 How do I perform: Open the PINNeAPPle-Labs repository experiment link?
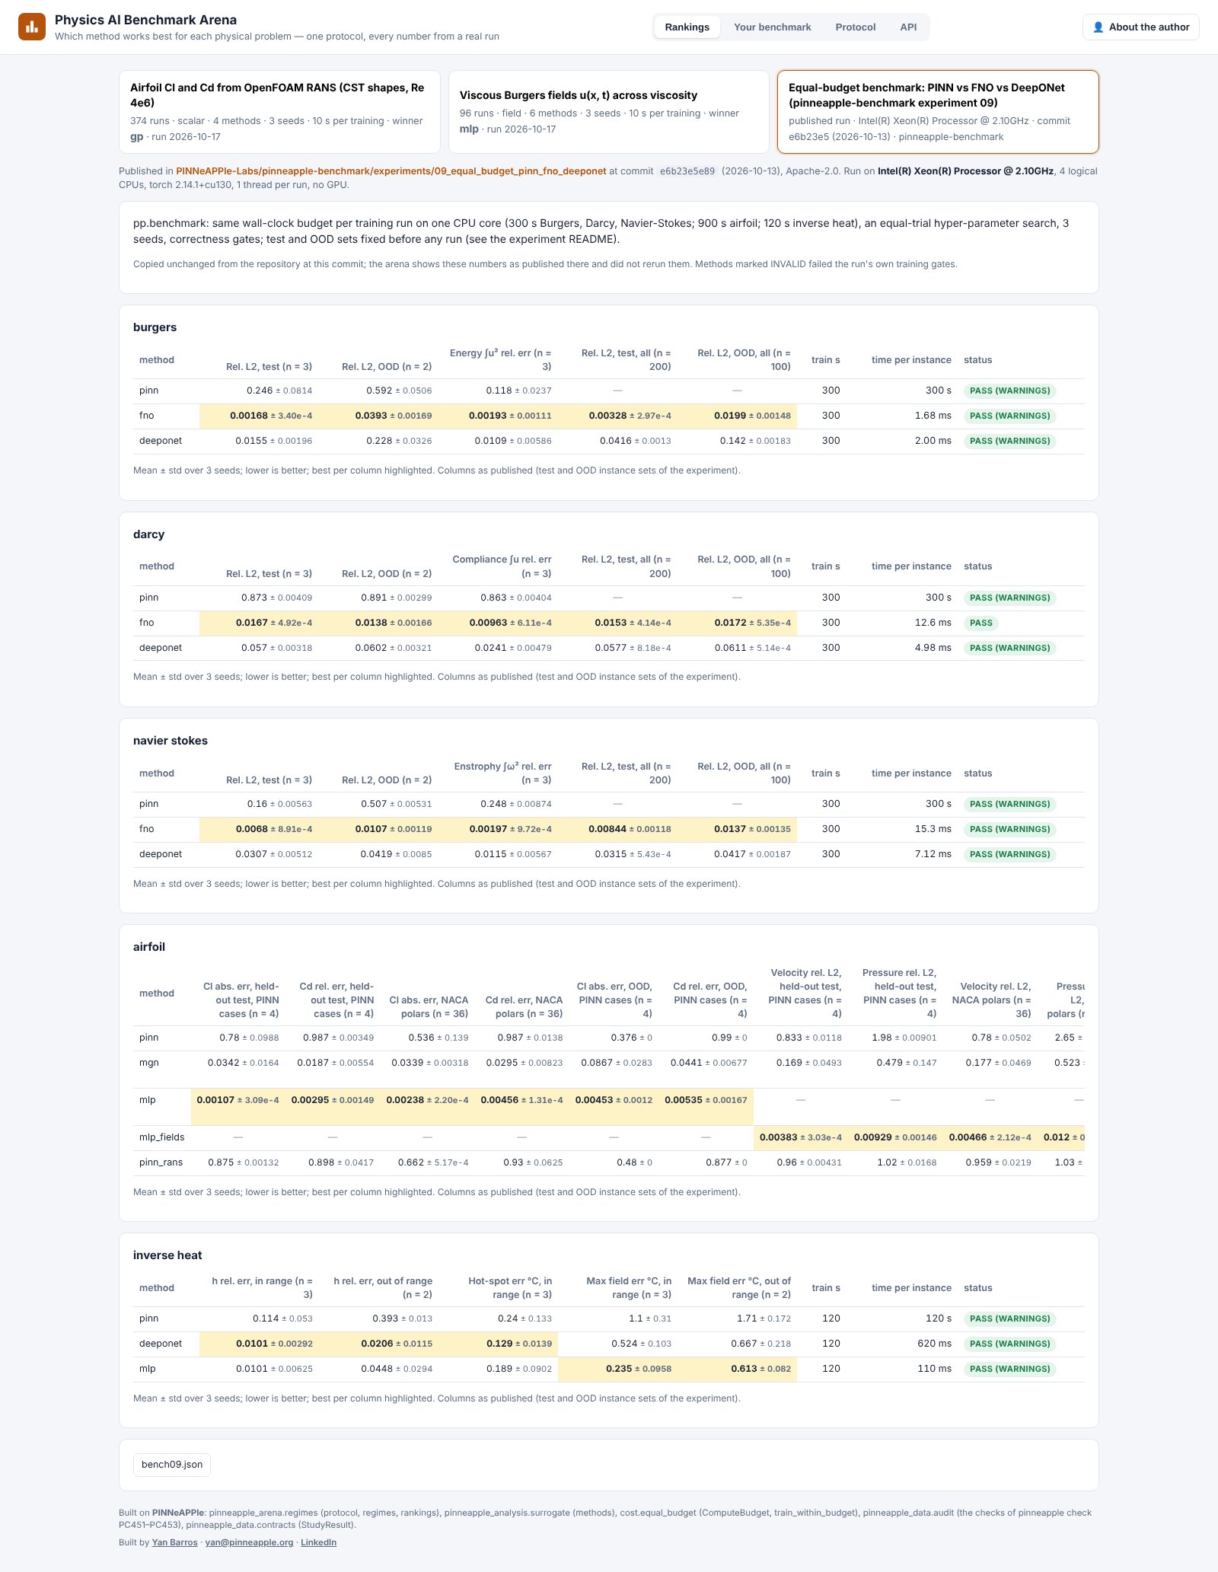[x=391, y=171]
